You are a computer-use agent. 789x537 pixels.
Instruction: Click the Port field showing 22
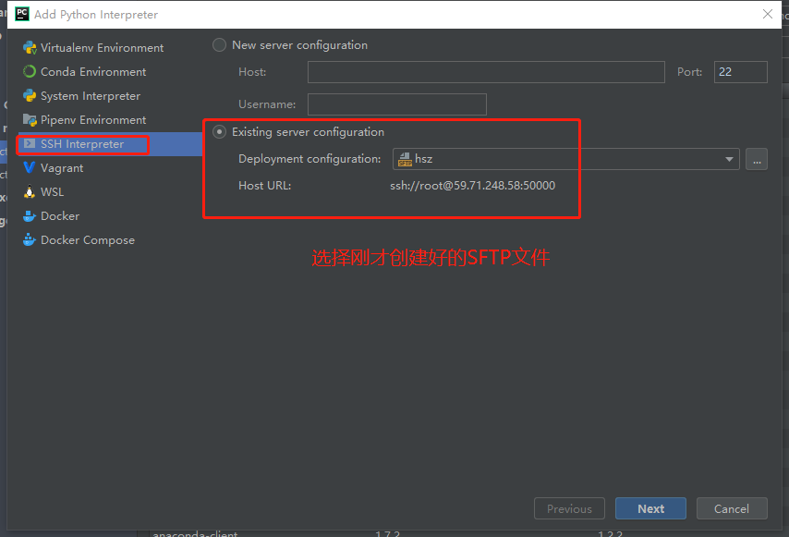[x=740, y=72]
